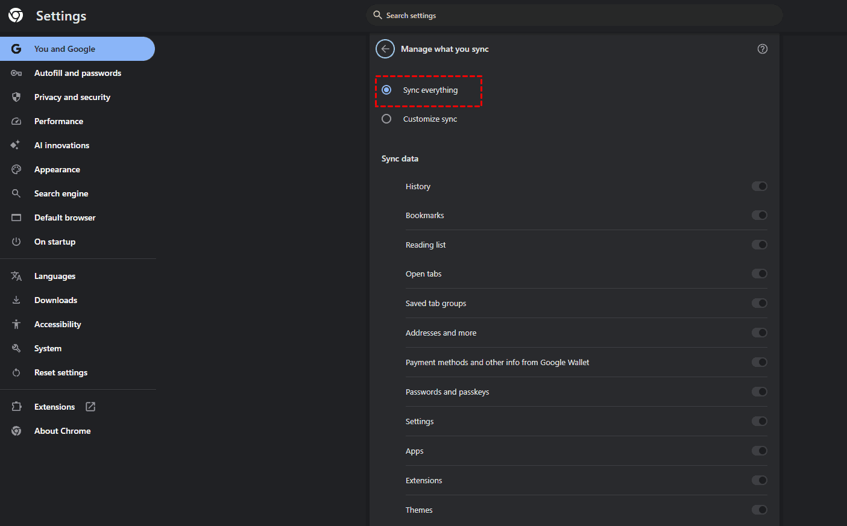Select the Customize sync radio button

[386, 119]
